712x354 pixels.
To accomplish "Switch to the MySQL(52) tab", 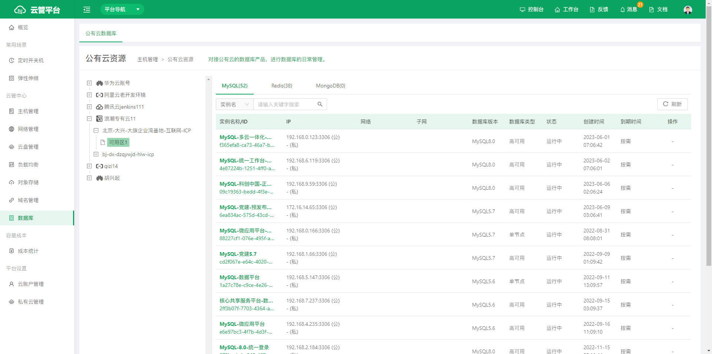I will tap(235, 86).
